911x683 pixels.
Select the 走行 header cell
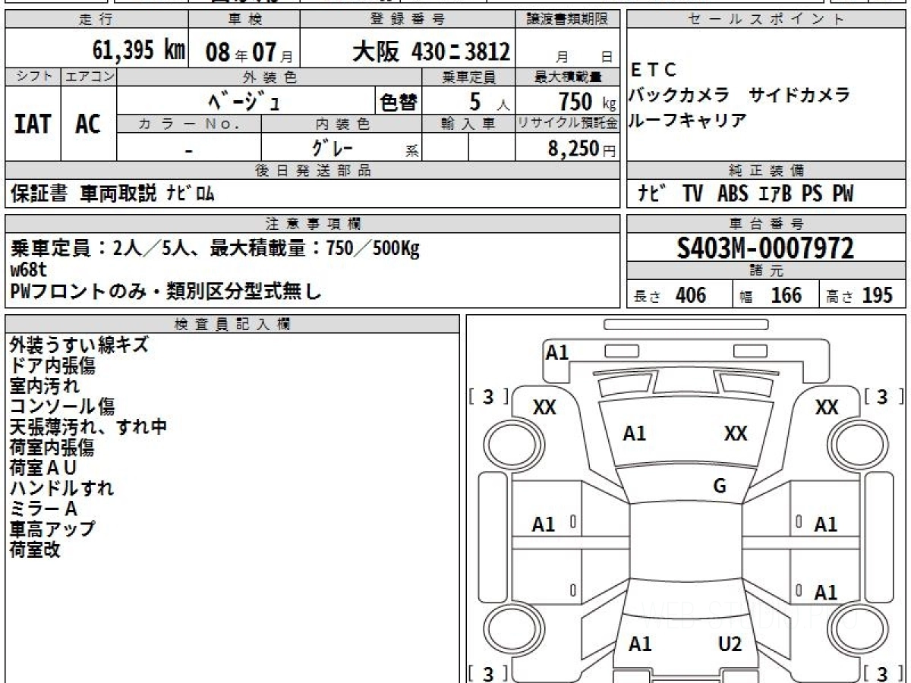[x=96, y=20]
